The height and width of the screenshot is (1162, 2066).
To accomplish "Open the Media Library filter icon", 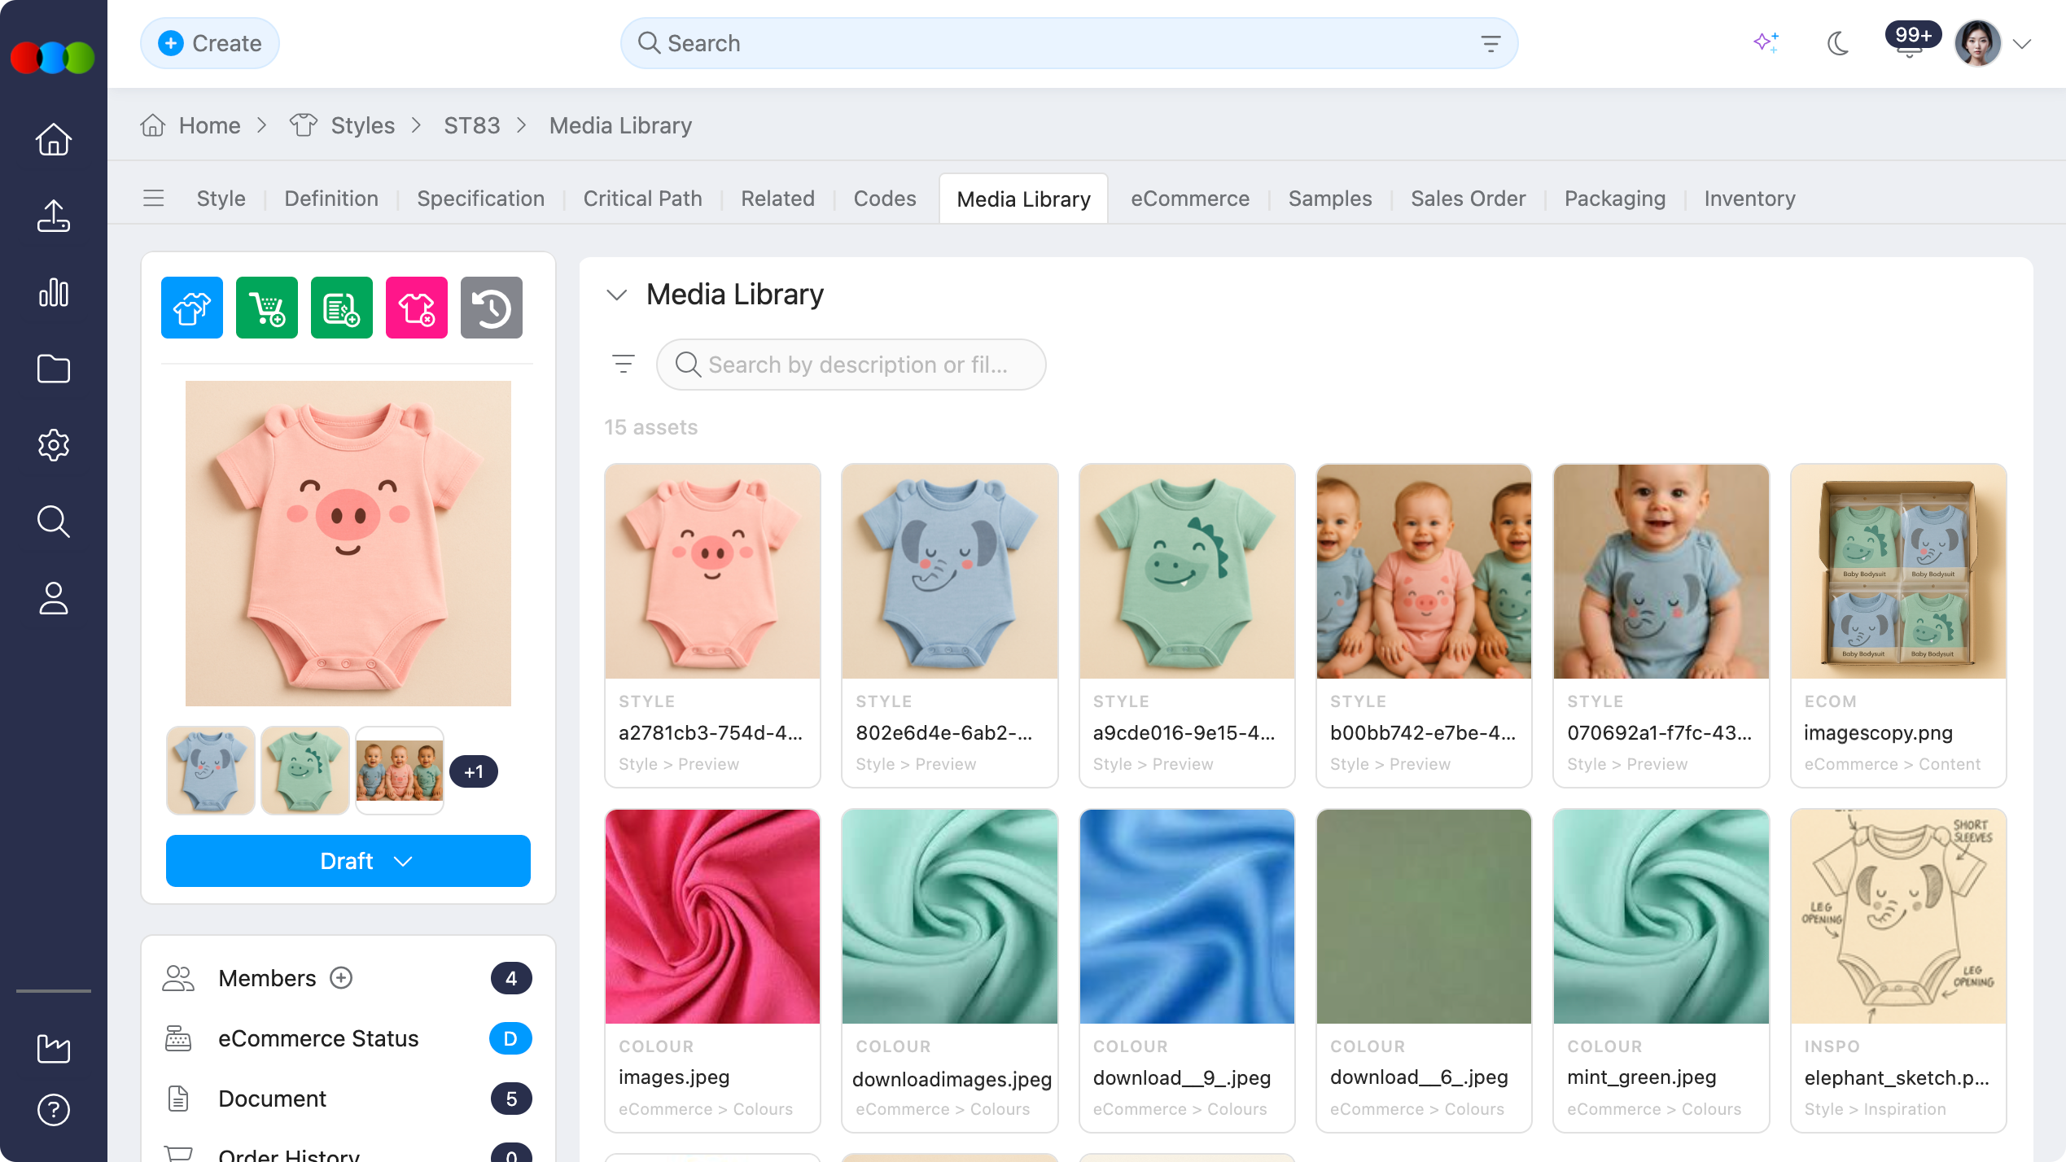I will [x=624, y=364].
